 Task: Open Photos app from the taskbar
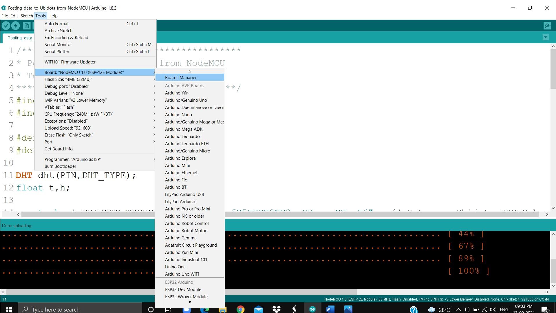[348, 310]
